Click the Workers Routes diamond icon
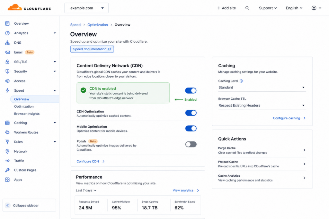 pyautogui.click(x=7, y=132)
